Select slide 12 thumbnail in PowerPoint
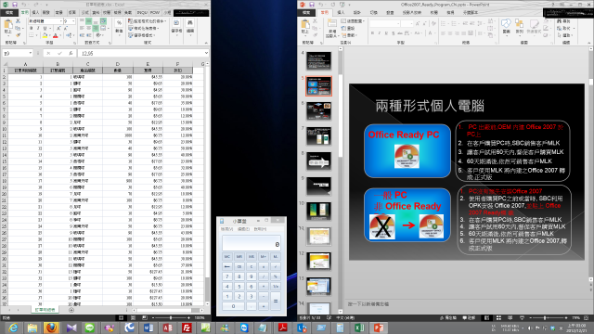This screenshot has width=594, height=334. coord(318,261)
